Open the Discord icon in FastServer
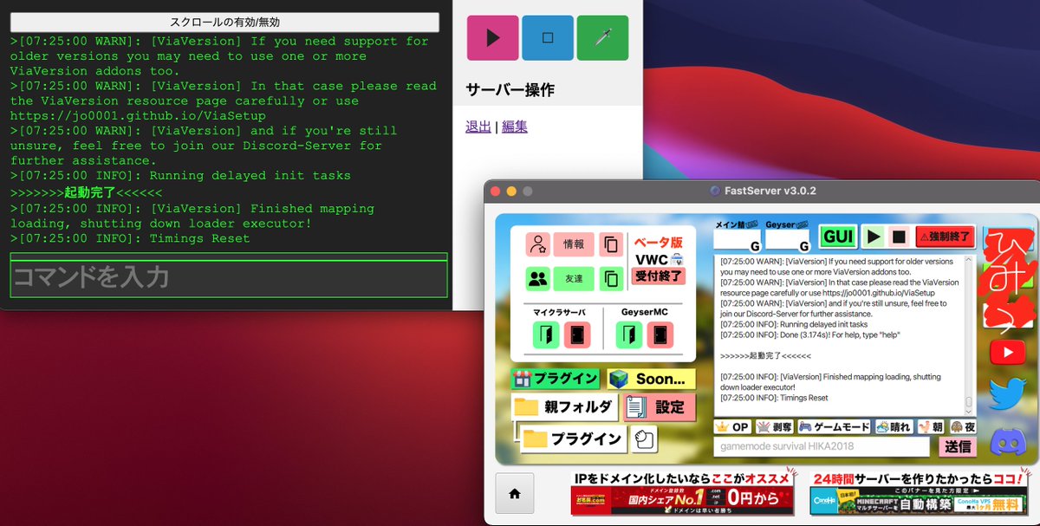This screenshot has width=1040, height=526. (x=1007, y=441)
